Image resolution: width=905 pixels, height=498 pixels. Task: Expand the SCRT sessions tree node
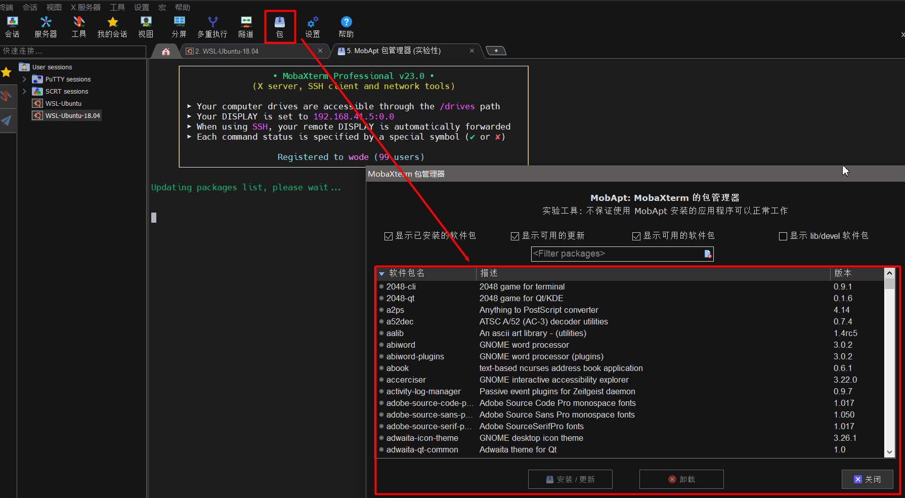point(24,92)
